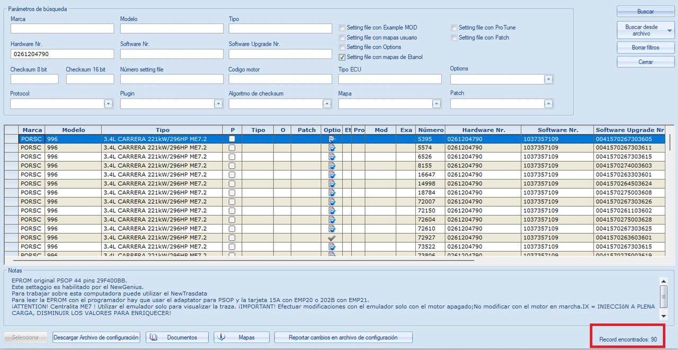Click the Codigo motor field
Screen dimensions: 678x350
[x=280, y=79]
